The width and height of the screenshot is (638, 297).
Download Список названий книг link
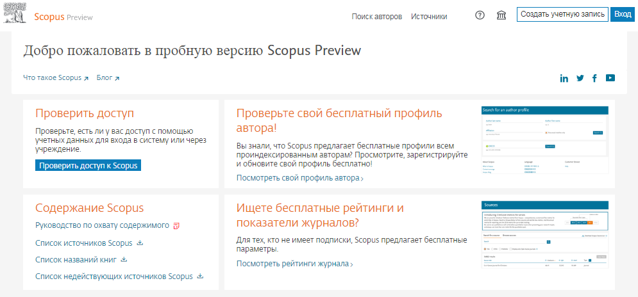pos(76,260)
